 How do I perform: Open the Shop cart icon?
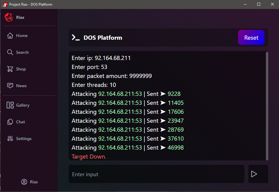point(10,69)
